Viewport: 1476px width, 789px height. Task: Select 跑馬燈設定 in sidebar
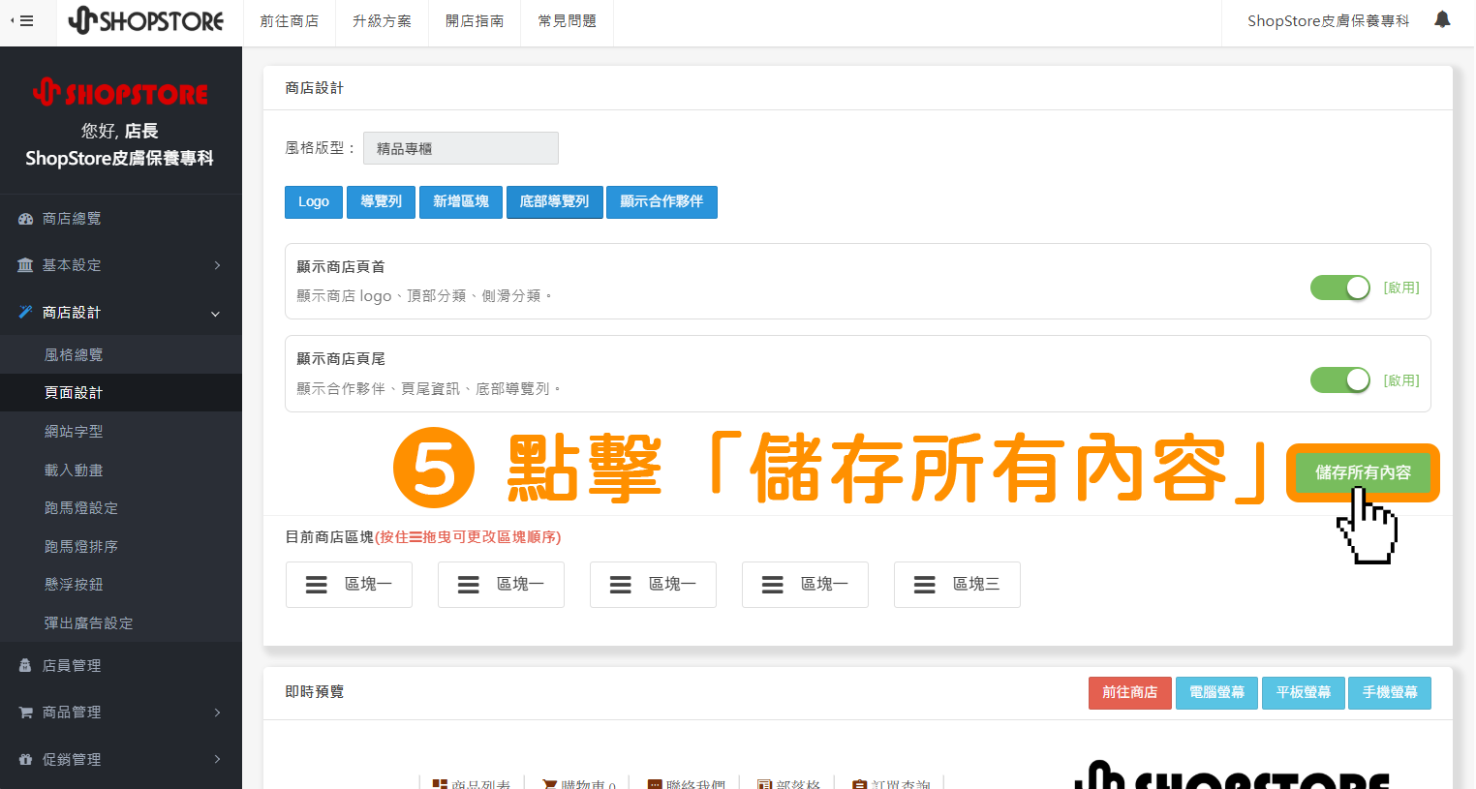coord(121,508)
